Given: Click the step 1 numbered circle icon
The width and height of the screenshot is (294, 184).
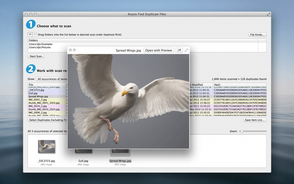Looking at the screenshot, I should coord(31,25).
